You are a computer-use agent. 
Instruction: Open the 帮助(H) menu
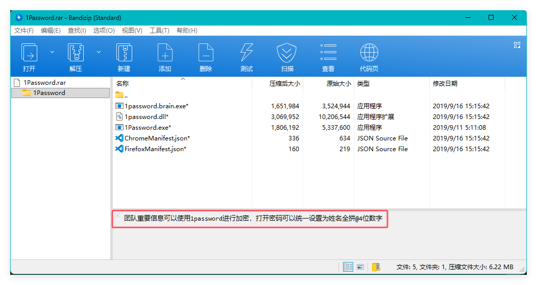coord(187,31)
